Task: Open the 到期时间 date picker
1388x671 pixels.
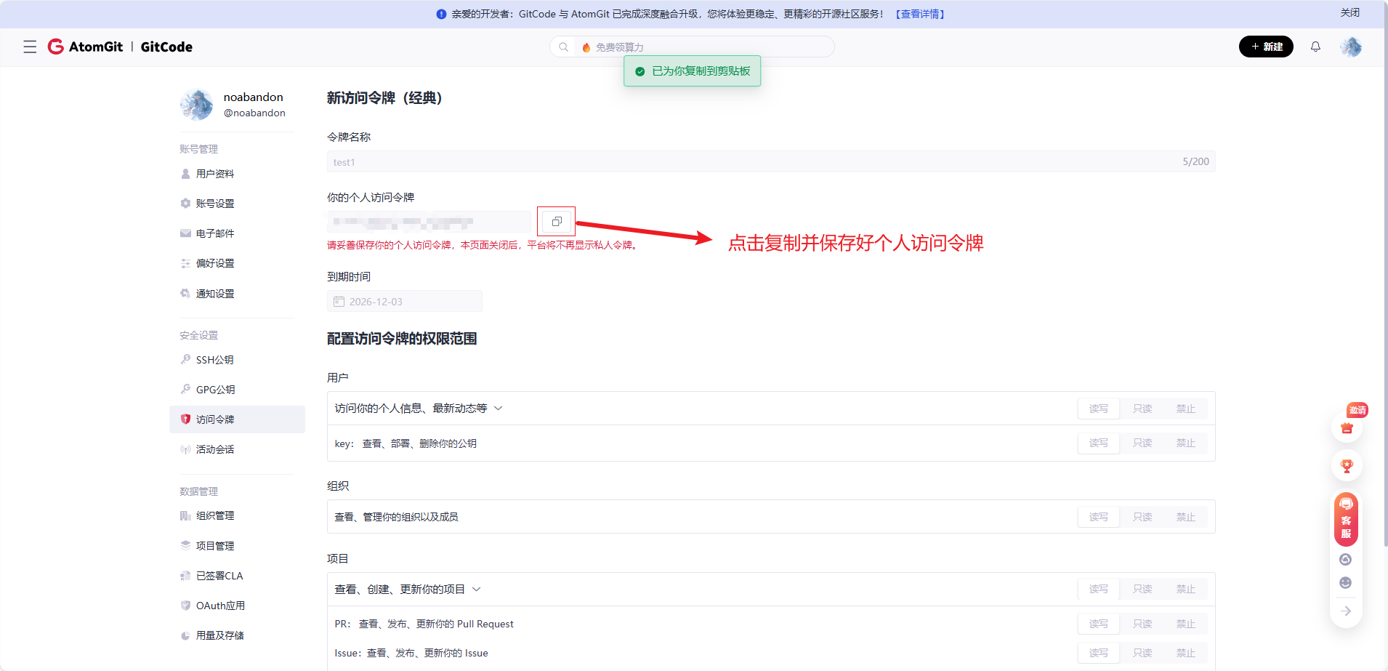Action: 404,301
